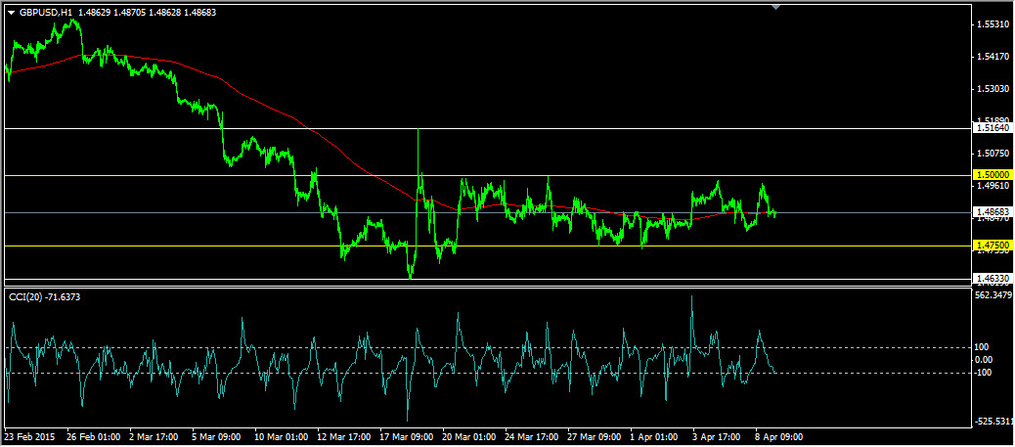The width and height of the screenshot is (1015, 447).
Task: Click the 1 Apr 01:00 time label
Action: pos(655,436)
